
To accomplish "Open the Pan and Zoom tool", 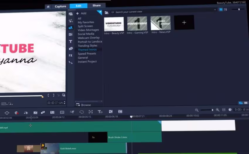I will tap(91, 112).
